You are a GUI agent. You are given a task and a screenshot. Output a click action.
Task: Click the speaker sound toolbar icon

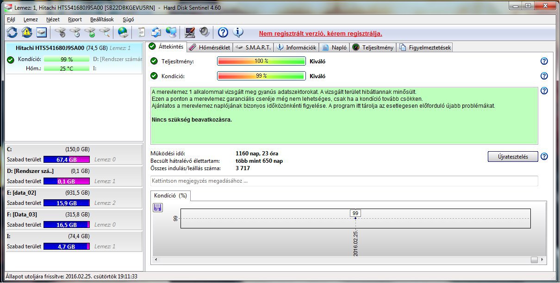point(204,32)
